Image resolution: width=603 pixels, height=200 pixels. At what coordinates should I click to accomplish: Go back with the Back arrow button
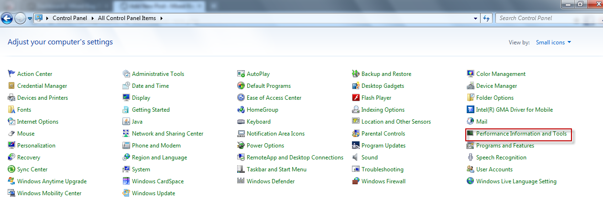(7, 19)
